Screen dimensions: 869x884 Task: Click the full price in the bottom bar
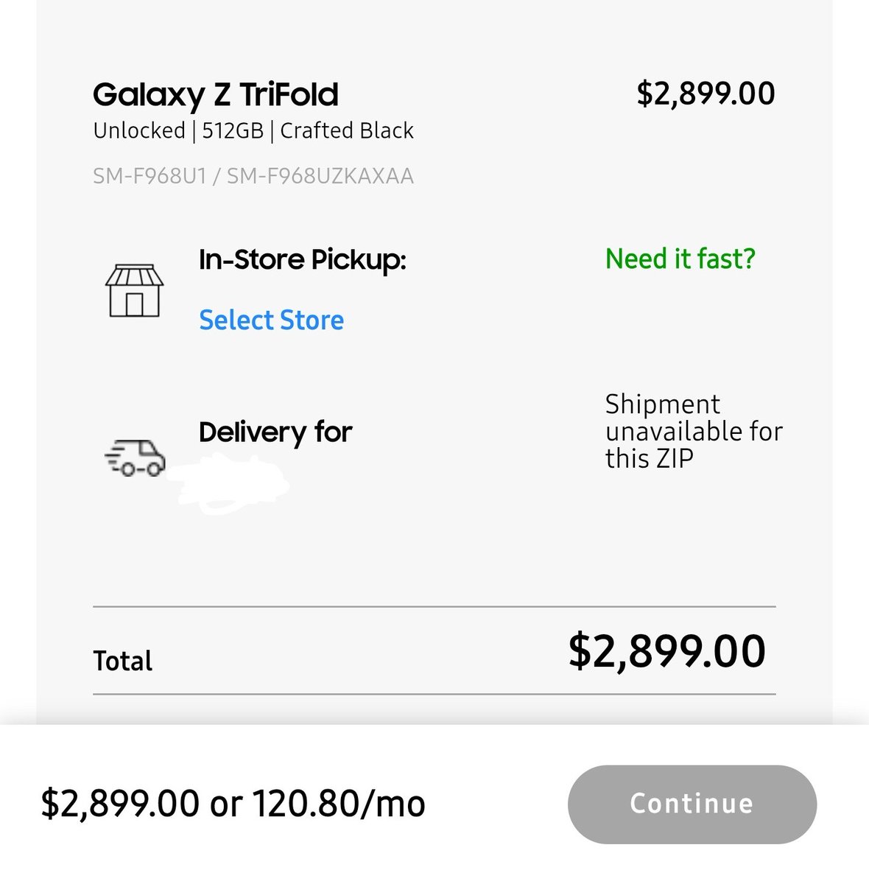120,804
